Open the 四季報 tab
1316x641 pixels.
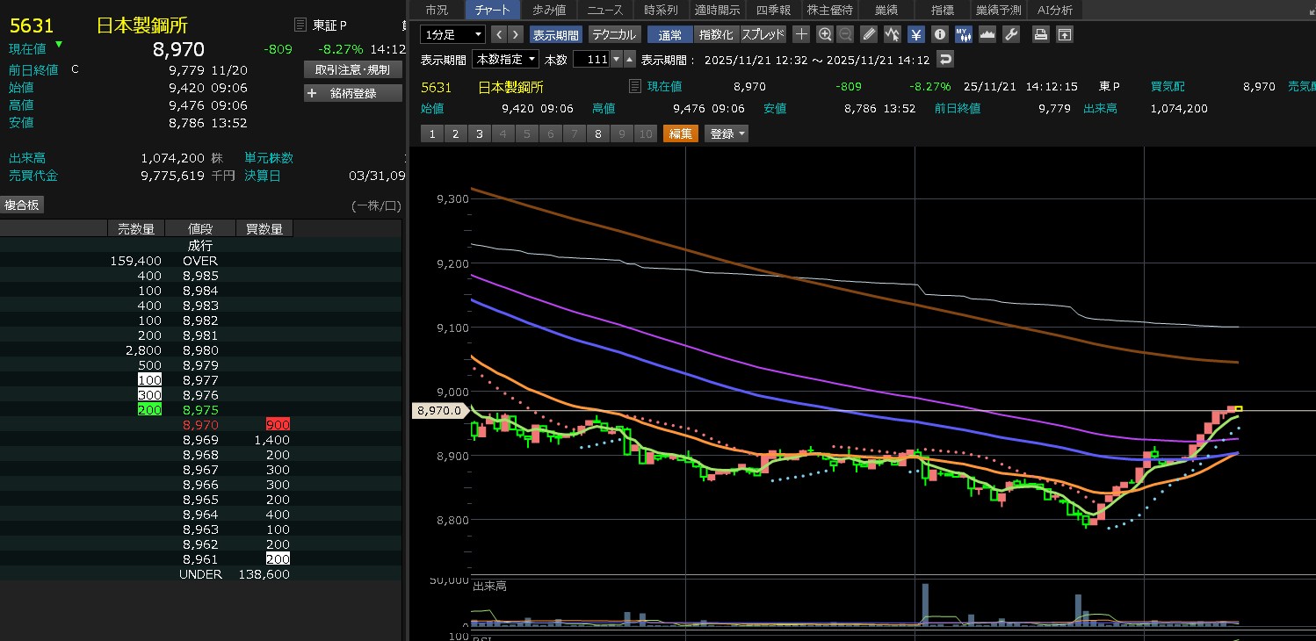[x=772, y=10]
